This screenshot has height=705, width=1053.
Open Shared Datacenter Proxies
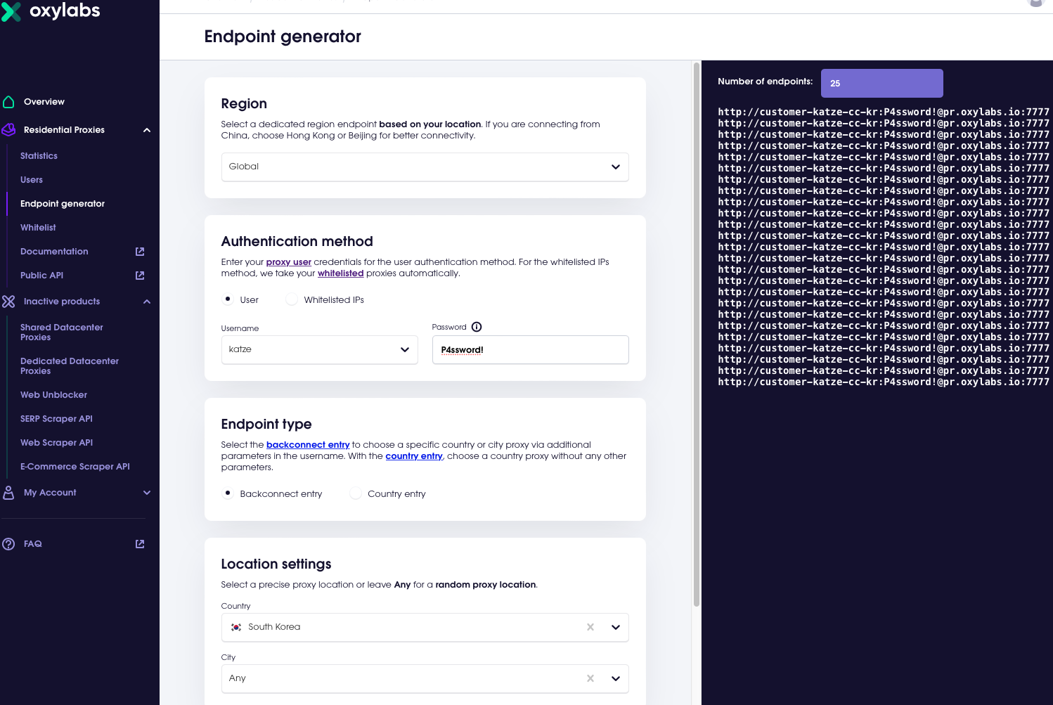point(62,332)
